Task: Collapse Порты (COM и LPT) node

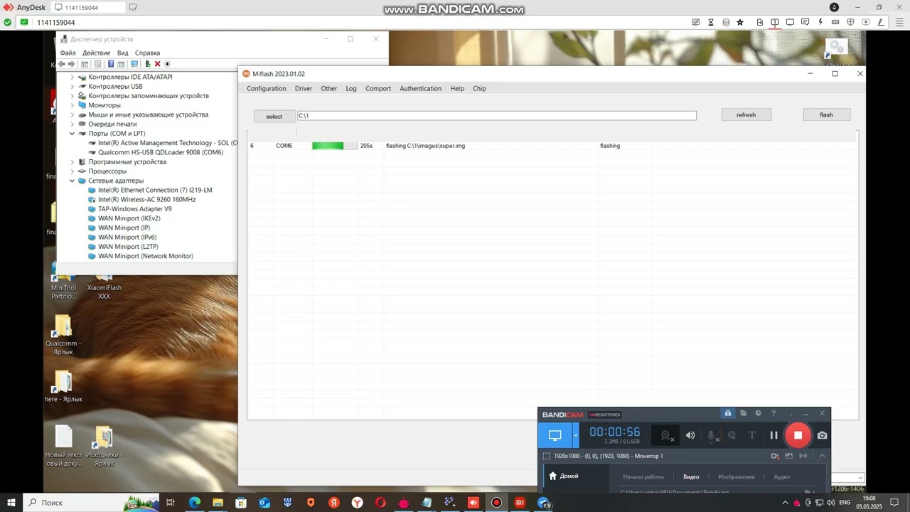Action: [72, 134]
